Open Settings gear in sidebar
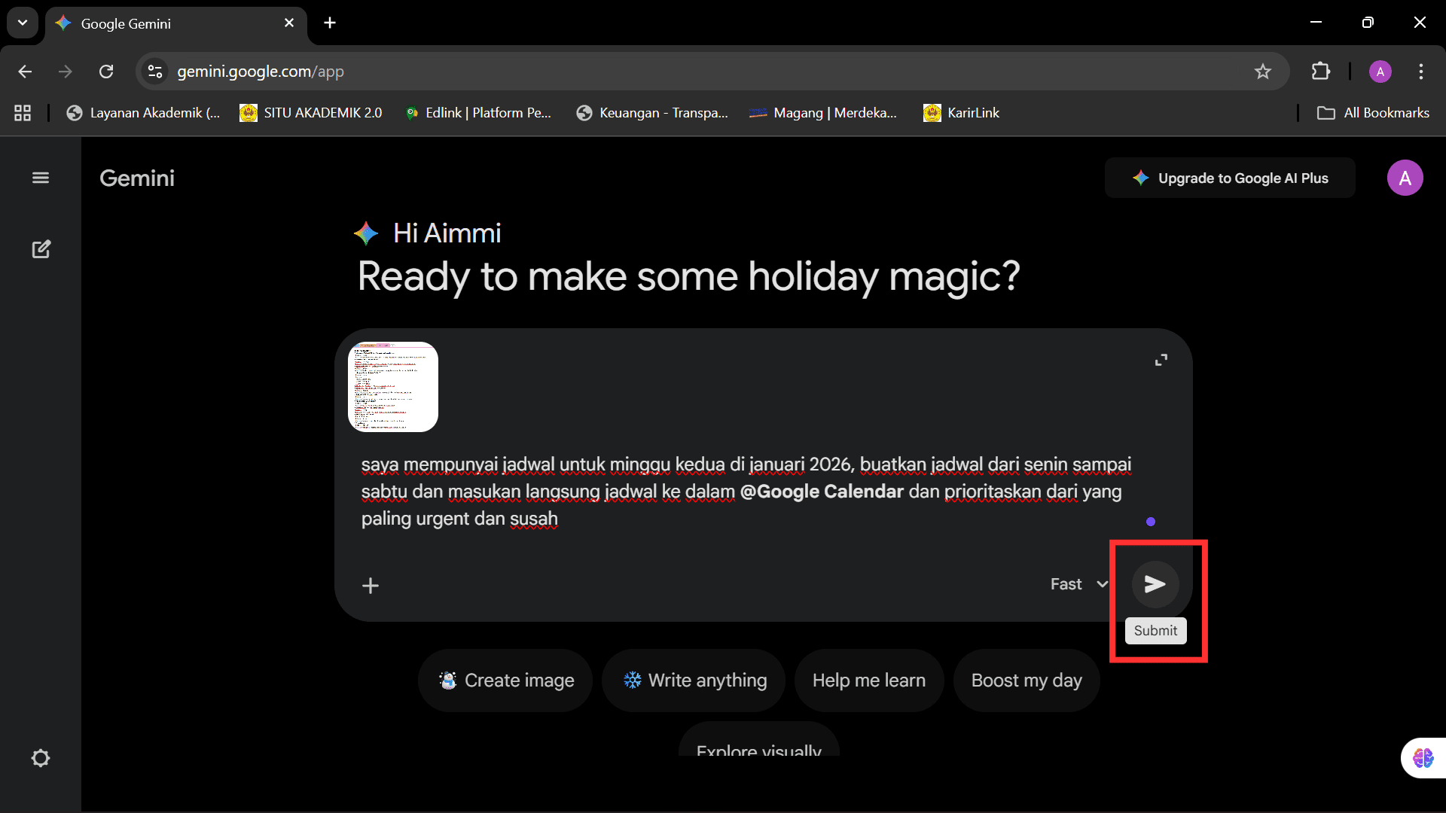 click(x=41, y=758)
